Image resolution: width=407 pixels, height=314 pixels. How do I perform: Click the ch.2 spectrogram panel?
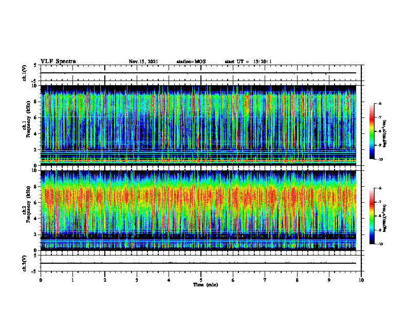click(198, 210)
